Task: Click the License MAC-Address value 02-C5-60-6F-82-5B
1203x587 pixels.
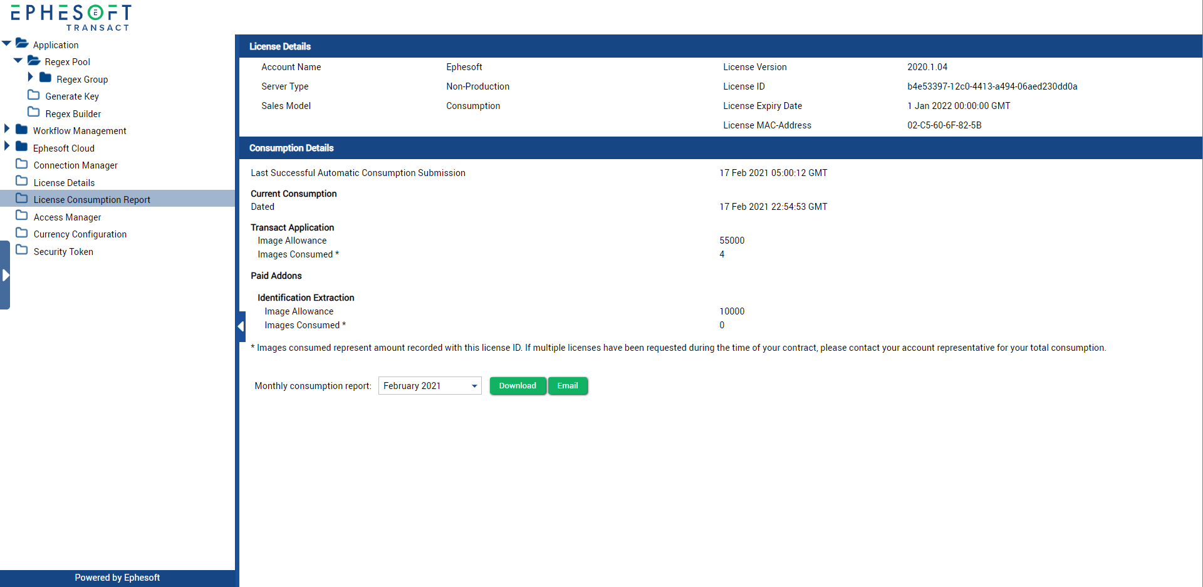Action: [944, 125]
